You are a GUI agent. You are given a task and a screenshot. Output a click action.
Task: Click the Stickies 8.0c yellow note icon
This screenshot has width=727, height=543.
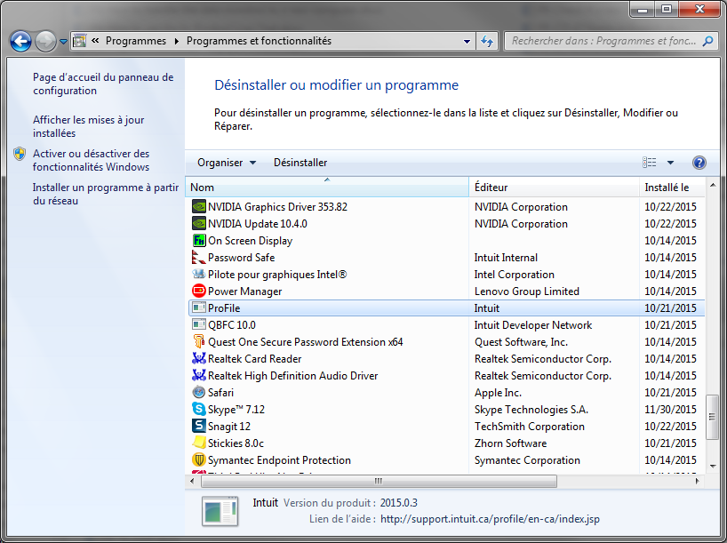[x=199, y=443]
